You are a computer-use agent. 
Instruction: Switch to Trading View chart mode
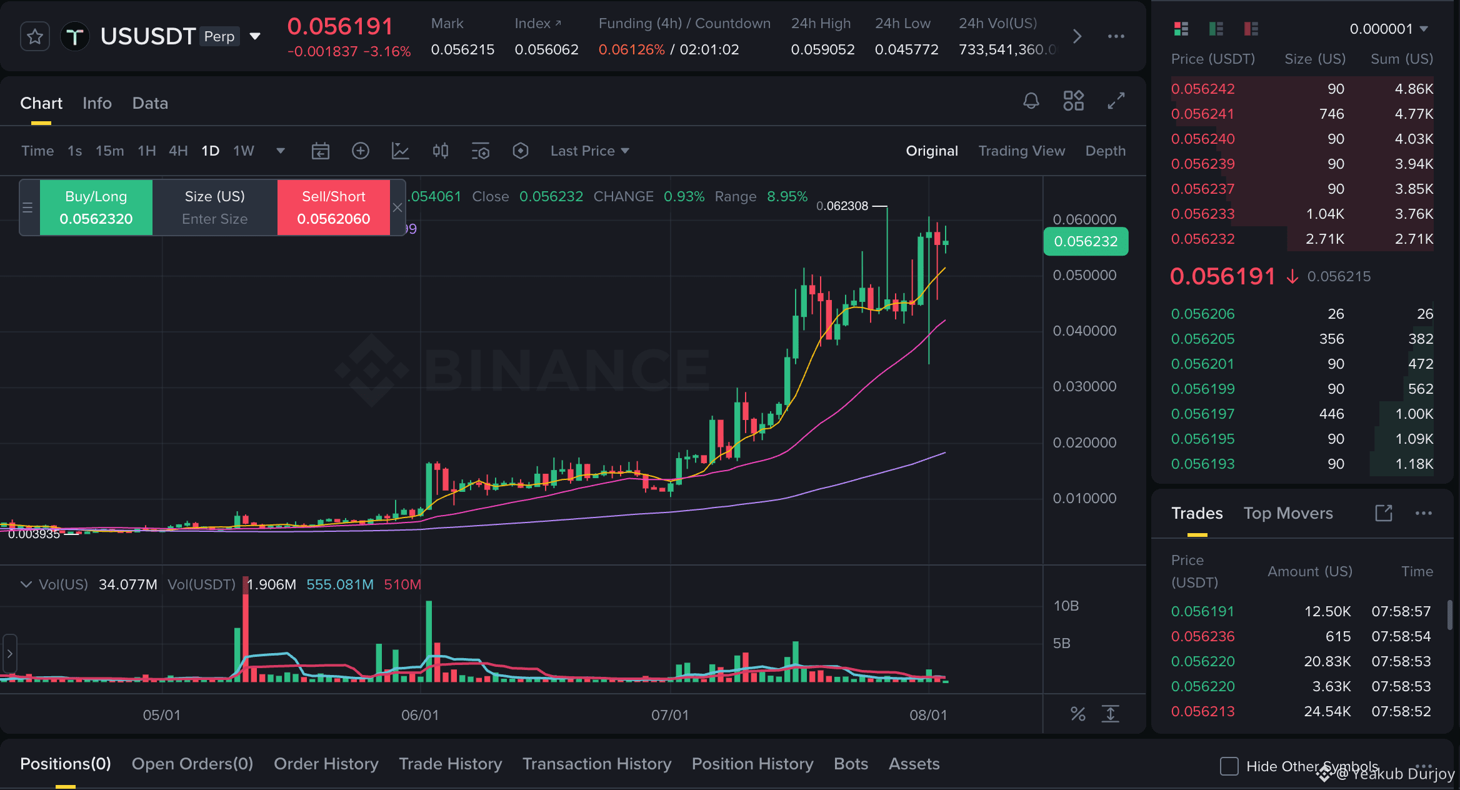[x=1021, y=151]
